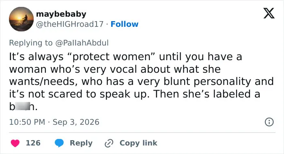Click the Reply label
Image resolution: width=284 pixels, height=154 pixels.
click(x=81, y=143)
